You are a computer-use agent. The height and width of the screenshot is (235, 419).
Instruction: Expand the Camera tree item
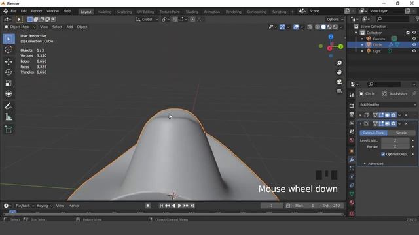pyautogui.click(x=362, y=39)
